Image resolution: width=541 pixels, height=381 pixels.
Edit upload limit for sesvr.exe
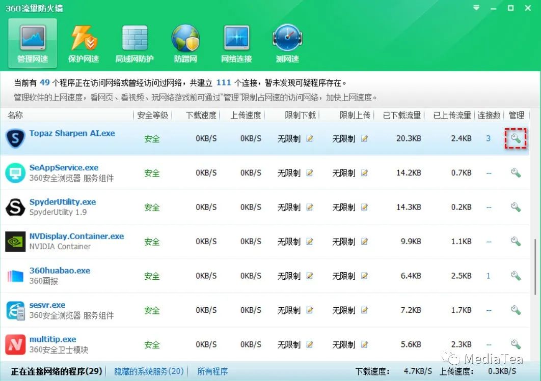click(x=364, y=310)
